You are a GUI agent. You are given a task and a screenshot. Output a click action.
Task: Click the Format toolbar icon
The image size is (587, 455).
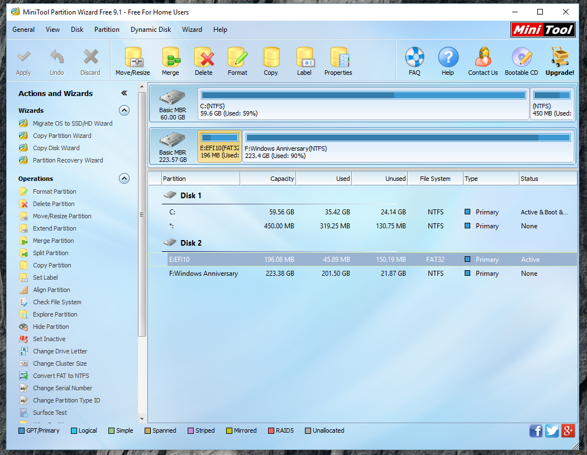(x=237, y=58)
